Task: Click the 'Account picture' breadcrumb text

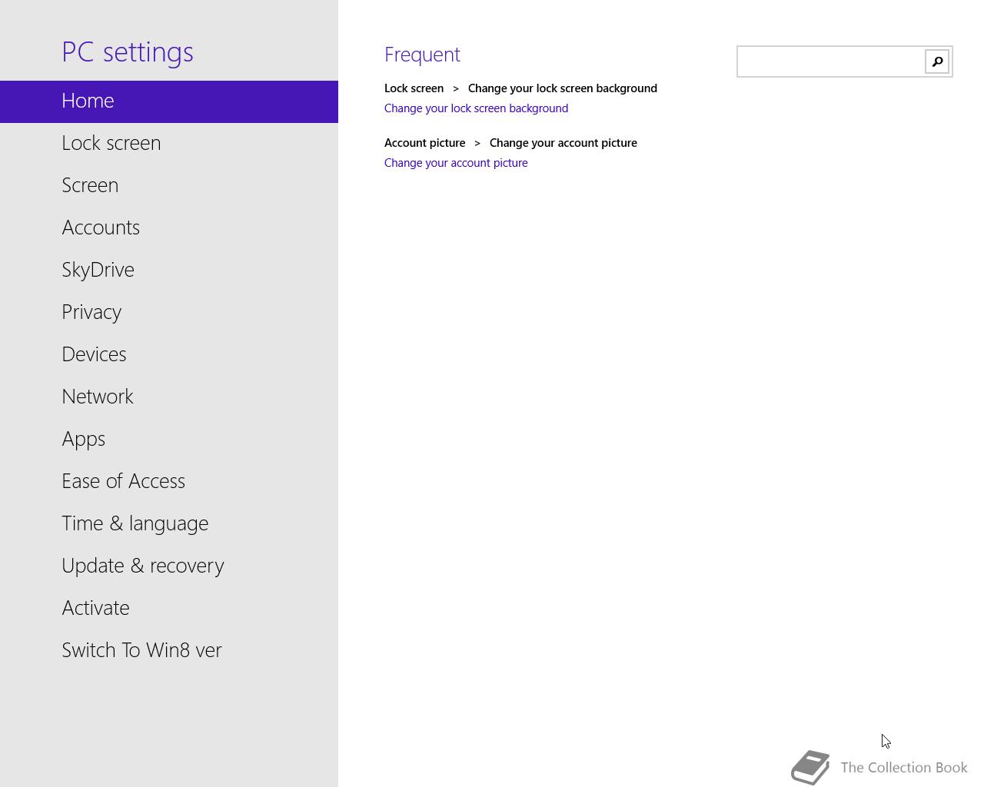Action: tap(424, 143)
